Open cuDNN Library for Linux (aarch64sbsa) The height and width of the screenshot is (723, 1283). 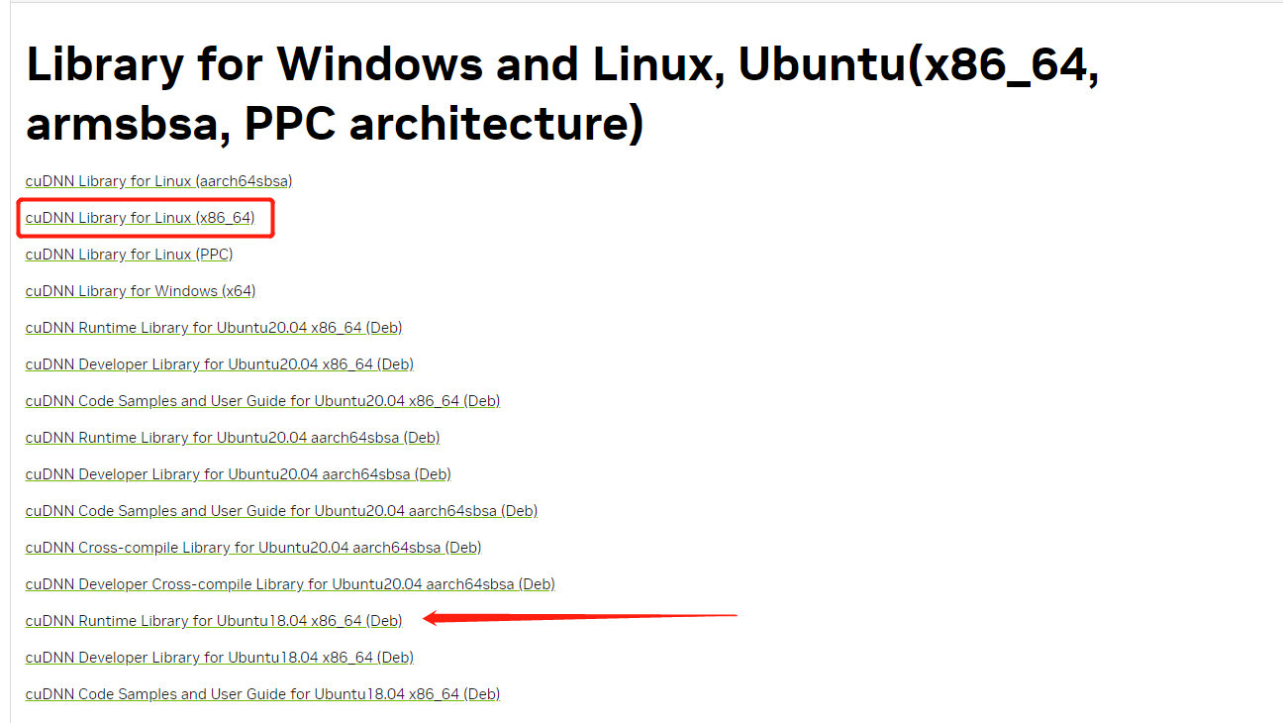[158, 181]
